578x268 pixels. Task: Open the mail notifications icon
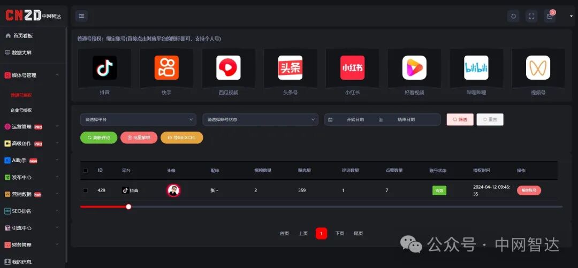550,16
